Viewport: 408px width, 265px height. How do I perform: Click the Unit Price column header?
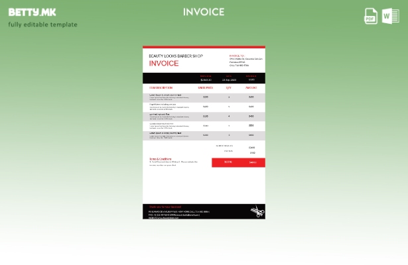205,87
